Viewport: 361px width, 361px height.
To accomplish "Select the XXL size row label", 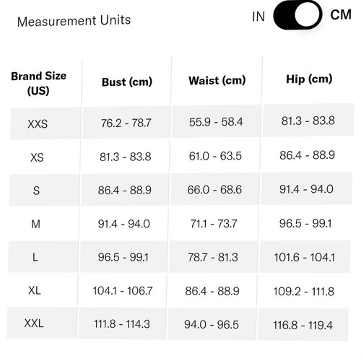I will click(34, 323).
